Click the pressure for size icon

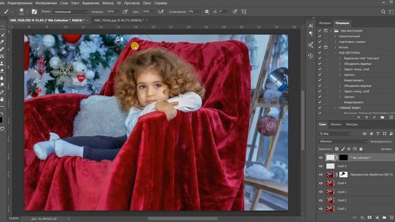[235, 12]
